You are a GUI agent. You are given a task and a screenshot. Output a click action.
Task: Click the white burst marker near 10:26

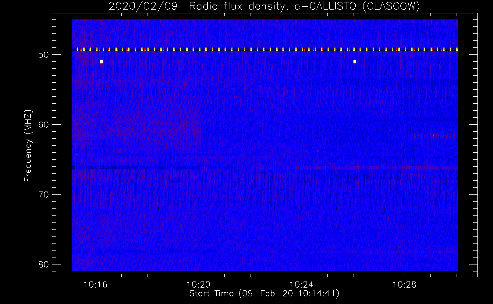(355, 61)
